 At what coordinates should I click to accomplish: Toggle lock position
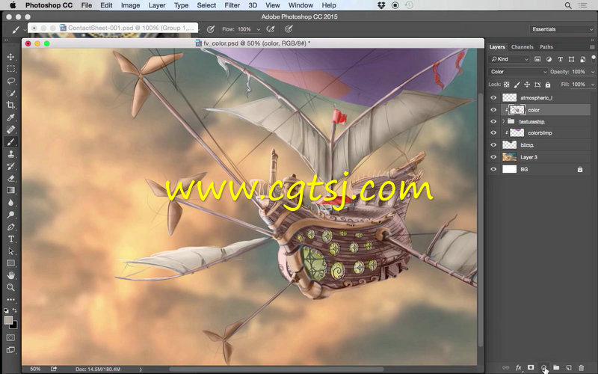point(527,85)
